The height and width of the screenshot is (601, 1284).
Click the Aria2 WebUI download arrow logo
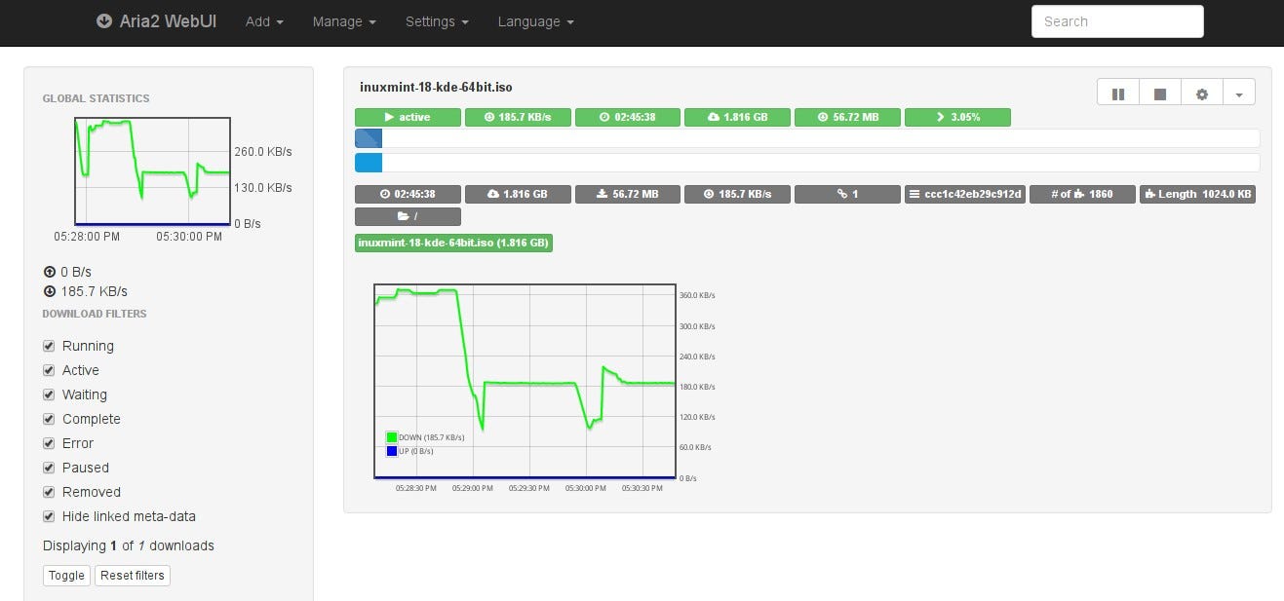[104, 20]
